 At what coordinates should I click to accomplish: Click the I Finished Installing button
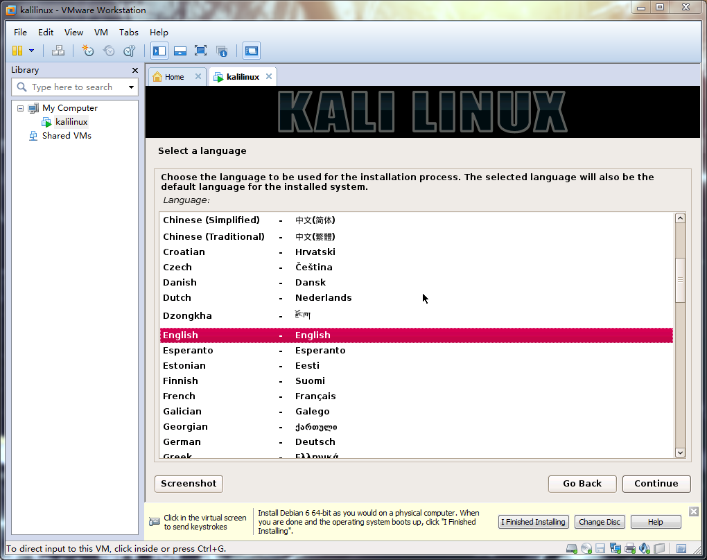(x=534, y=522)
